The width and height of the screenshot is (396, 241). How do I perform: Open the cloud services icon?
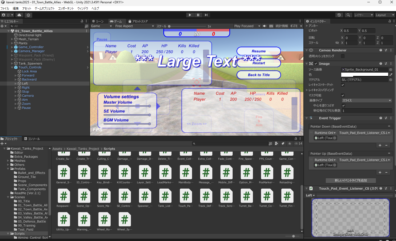19,15
